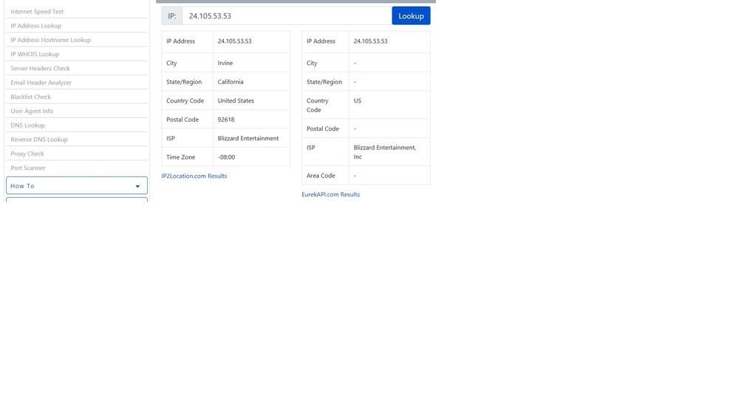Expand the How To dropdown
738x398 pixels.
[76, 186]
